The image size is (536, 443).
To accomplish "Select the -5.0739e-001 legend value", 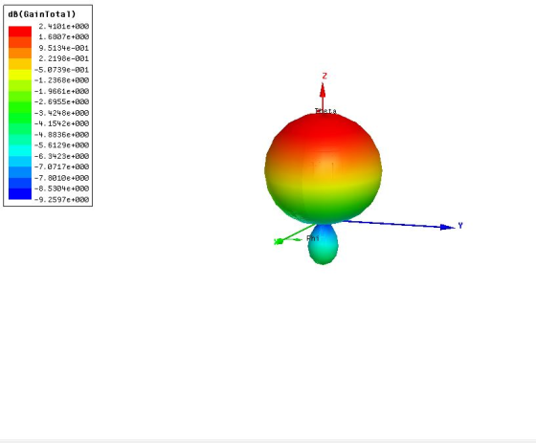I will (x=62, y=70).
